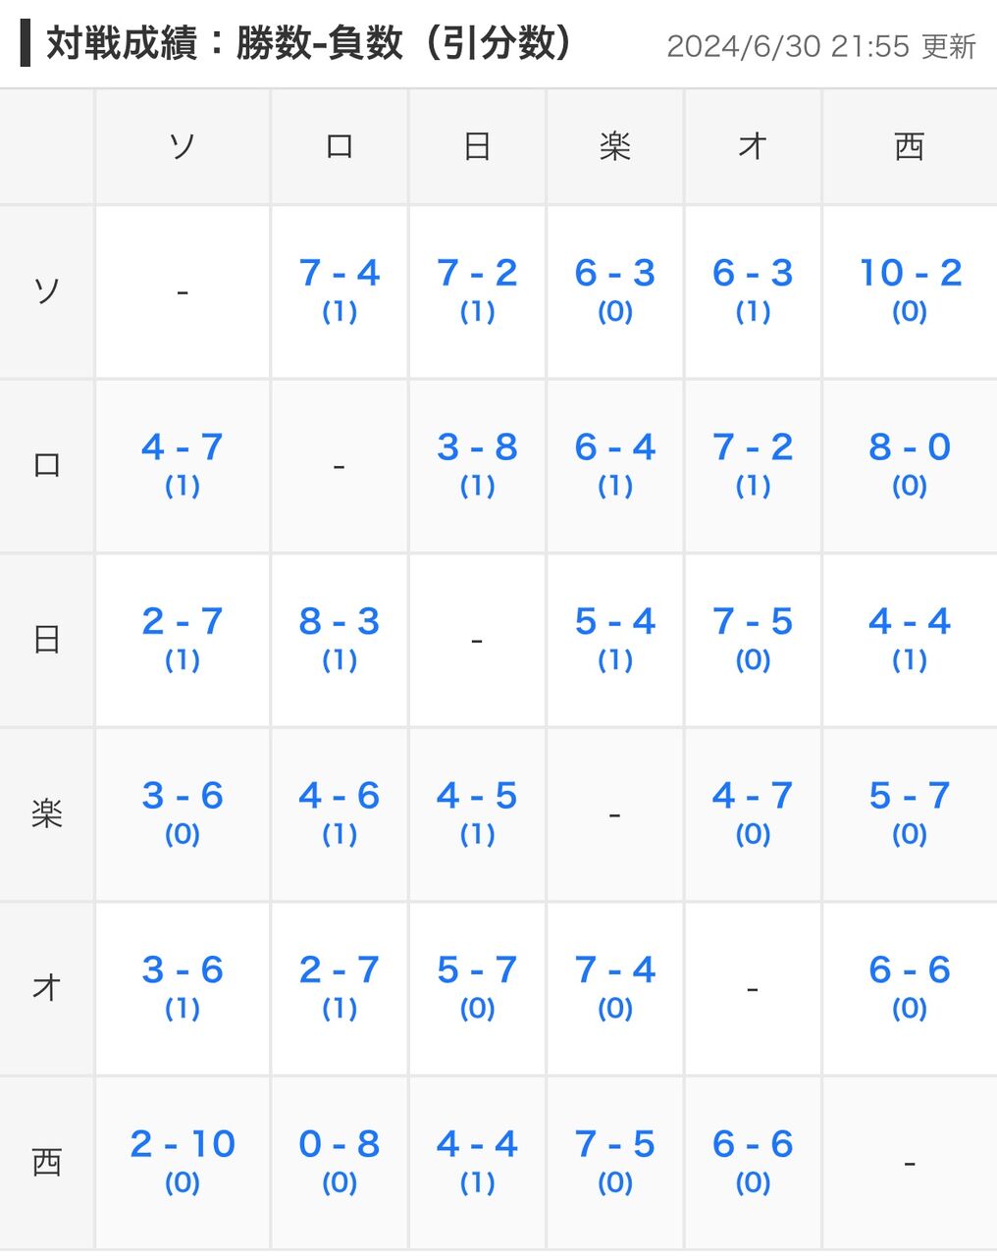The width and height of the screenshot is (997, 1256).
Task: Open 西 row's 2 - 10 record against ソ
Action: click(x=183, y=1145)
